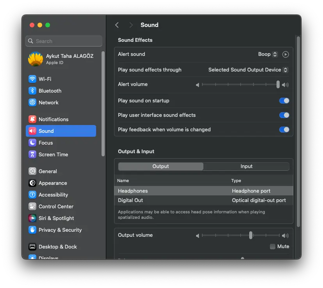Click the sidebar vertical scrollbar

(103, 104)
